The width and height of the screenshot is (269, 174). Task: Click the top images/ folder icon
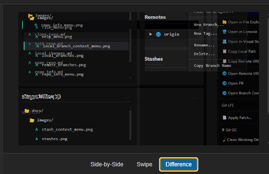(31, 17)
